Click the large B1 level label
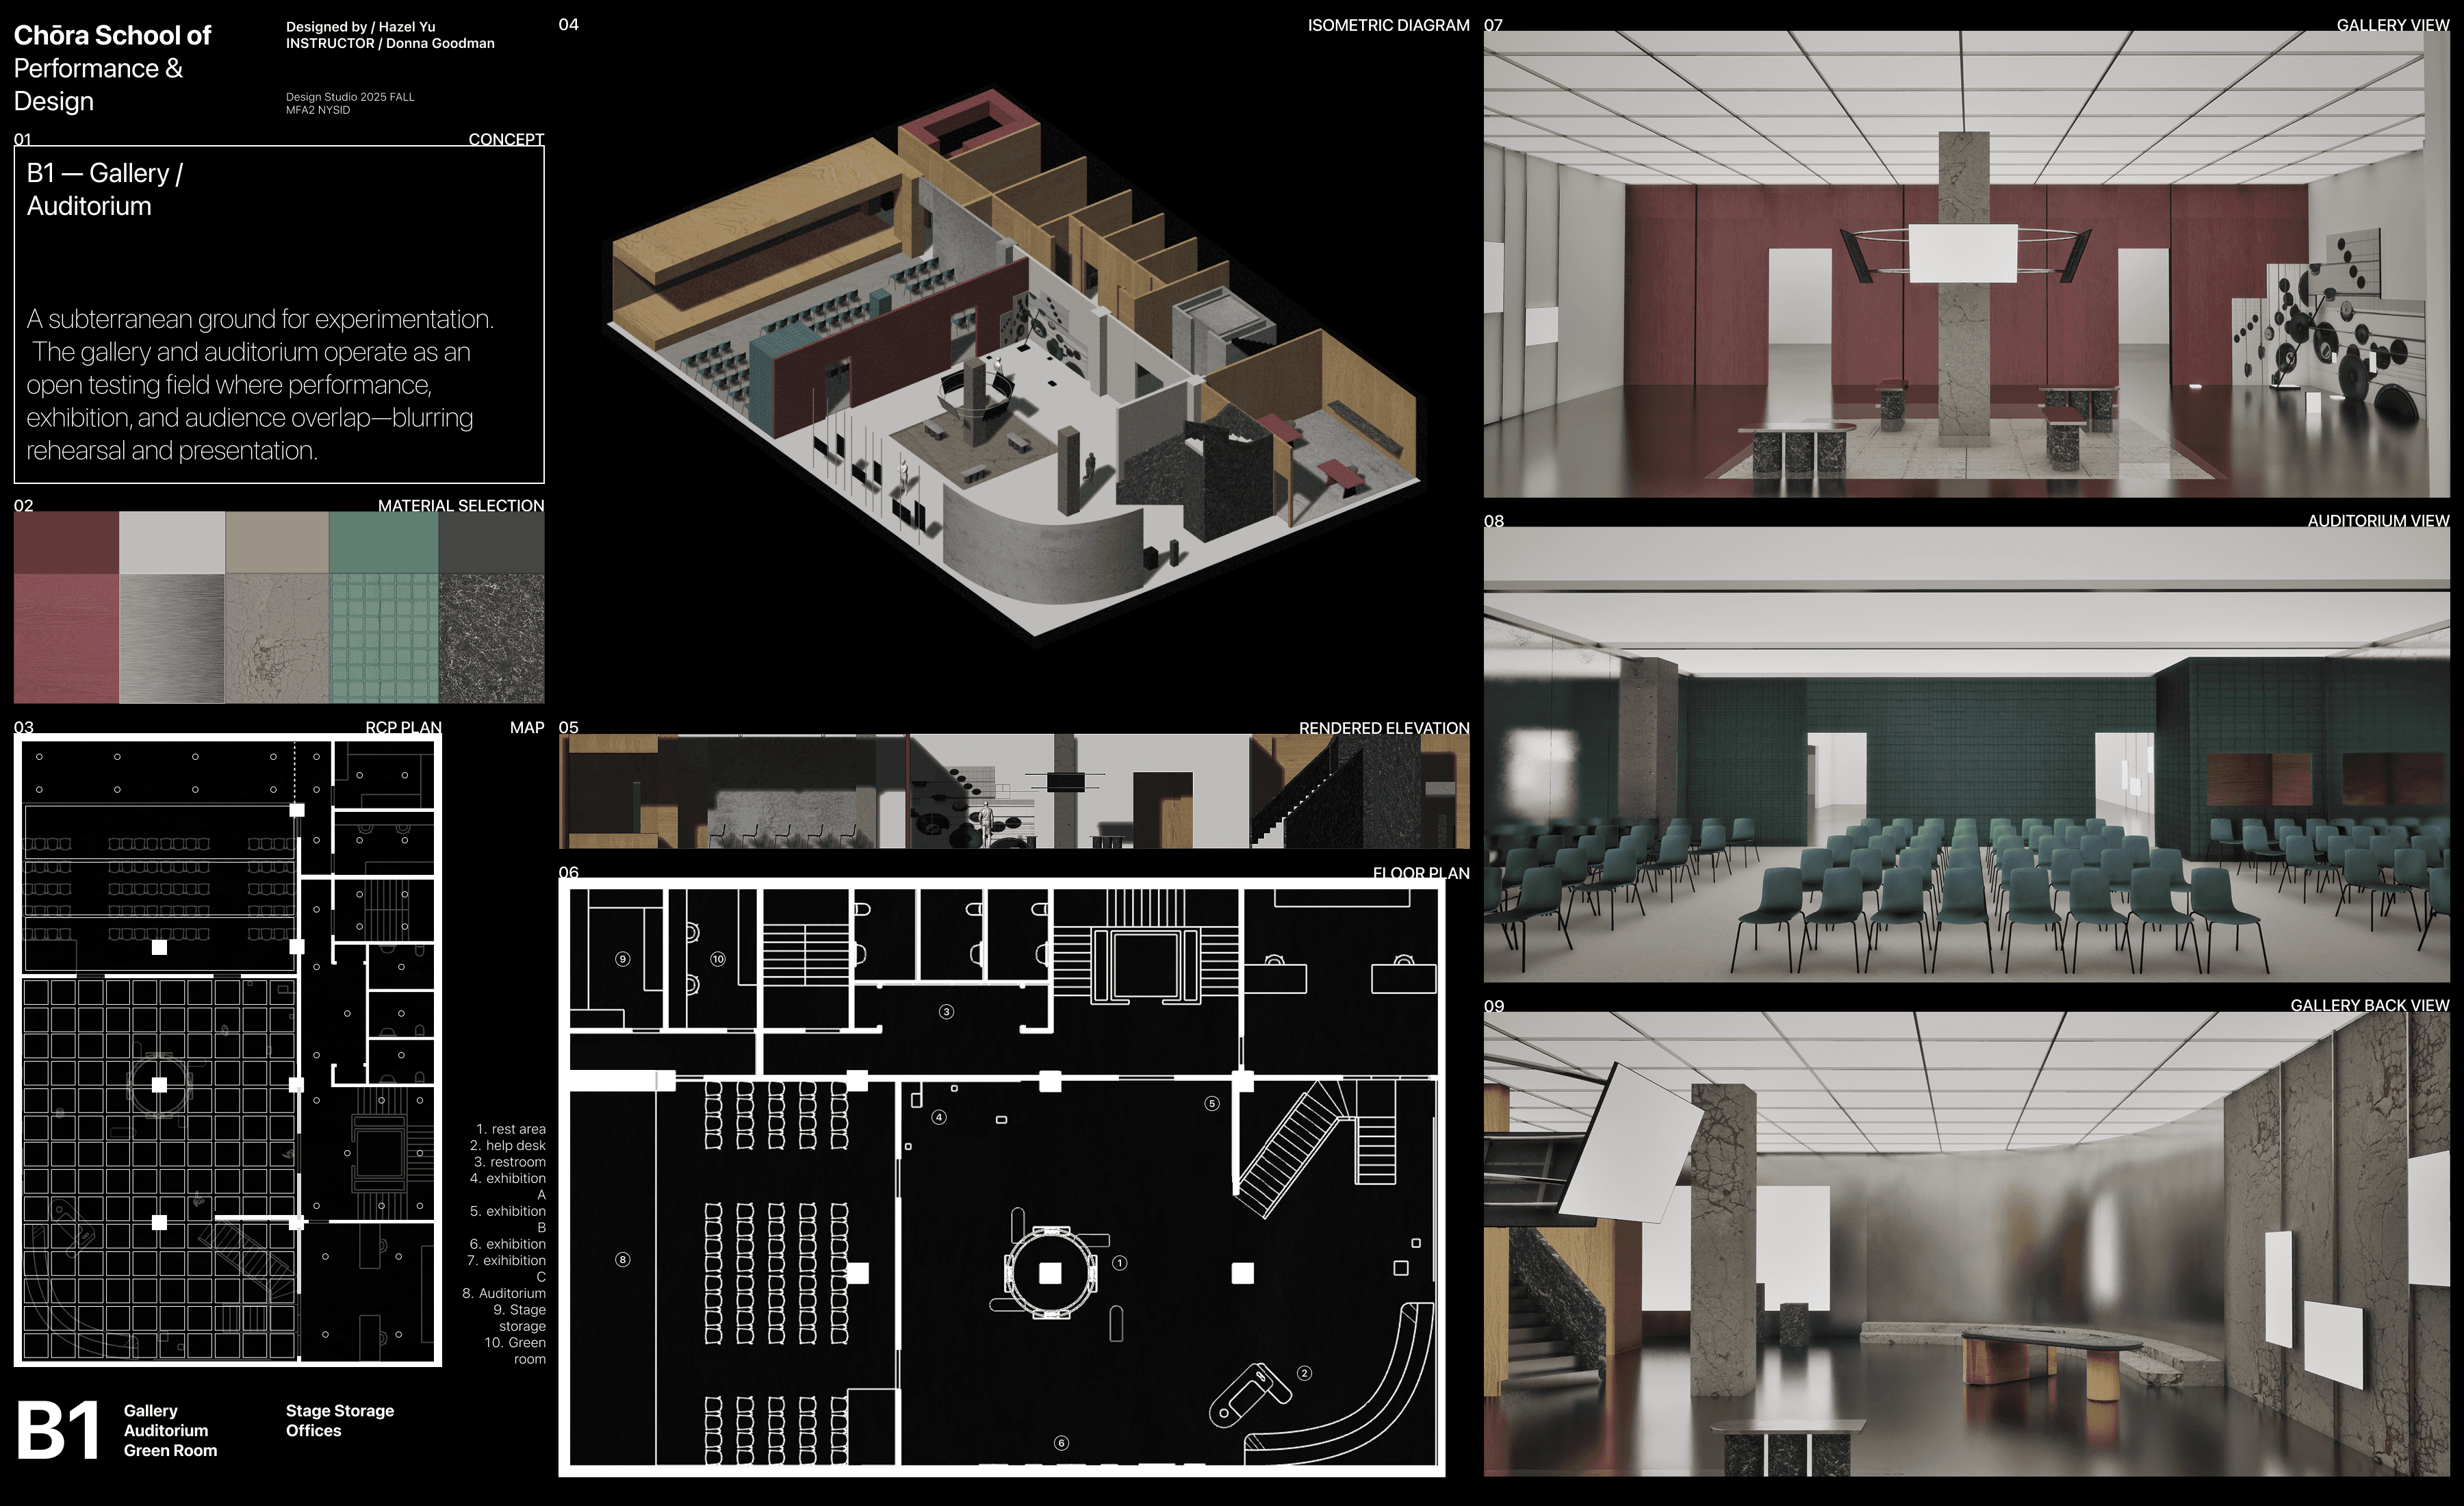2464x1506 pixels. point(58,1430)
